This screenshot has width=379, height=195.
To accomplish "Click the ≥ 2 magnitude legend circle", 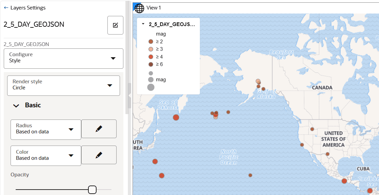I will point(151,41).
